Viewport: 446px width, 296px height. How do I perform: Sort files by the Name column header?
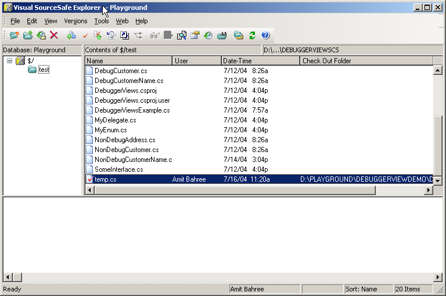[x=128, y=60]
